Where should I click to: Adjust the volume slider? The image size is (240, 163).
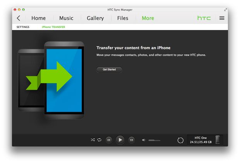coord(154,140)
